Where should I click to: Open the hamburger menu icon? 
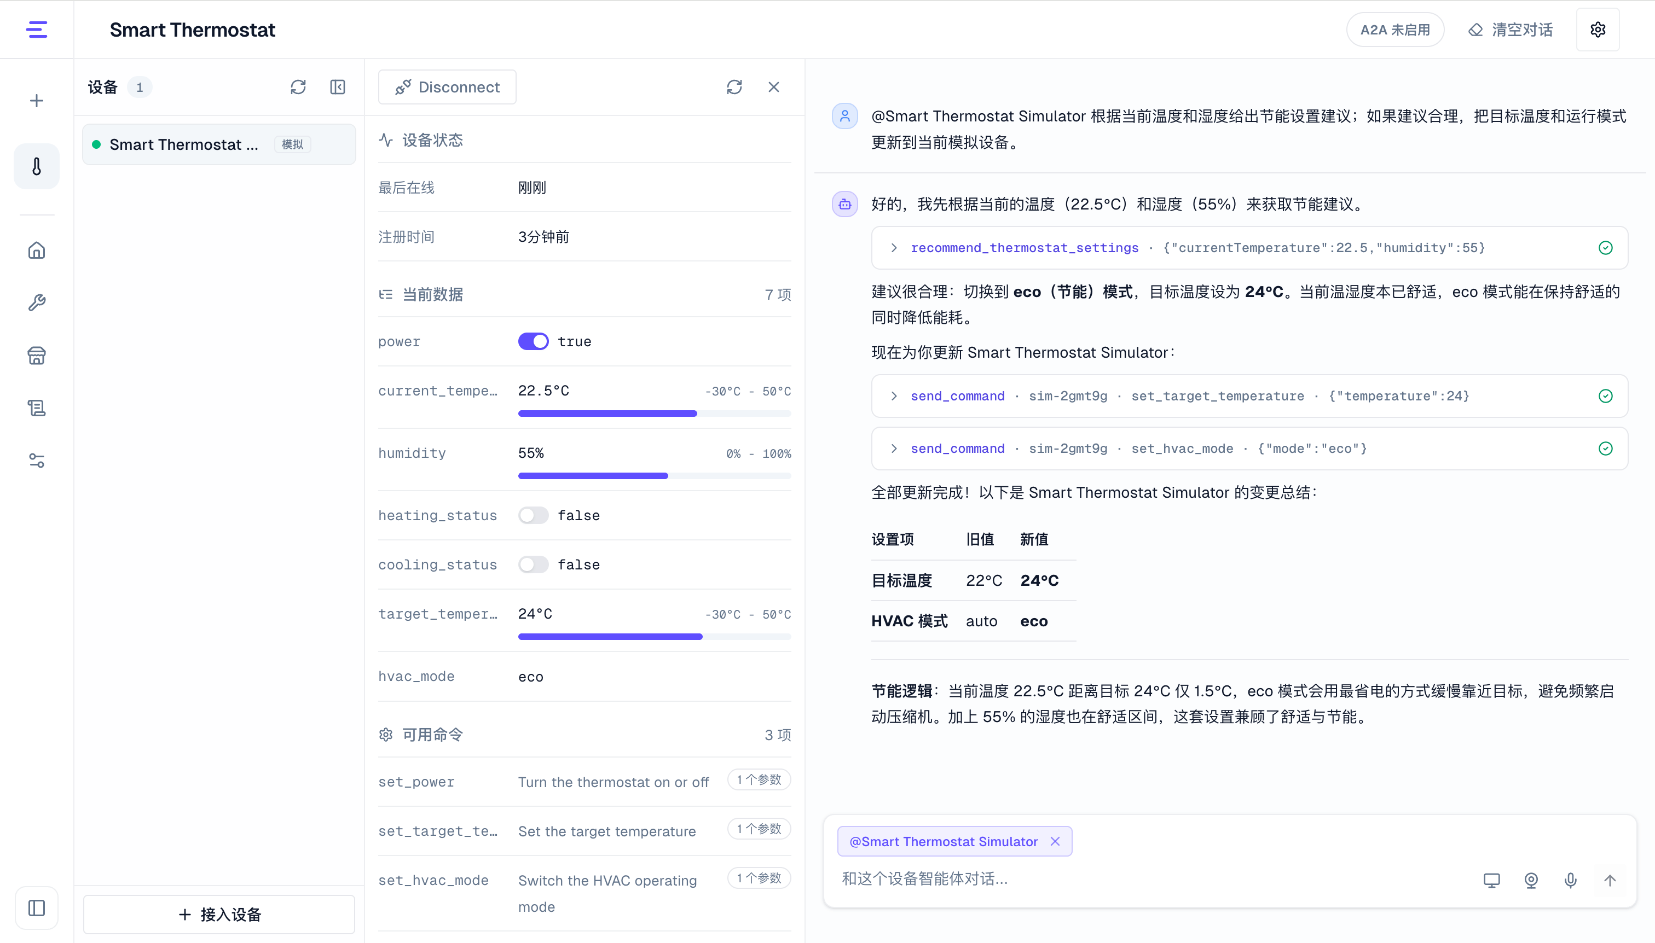pos(36,30)
